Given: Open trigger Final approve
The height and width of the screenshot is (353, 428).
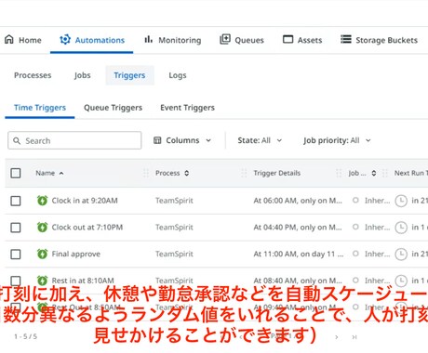Looking at the screenshot, I should coord(76,254).
